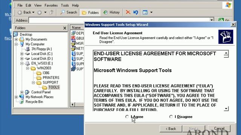
Task: Open the Address bar dropdown arrow
Action: point(212,20)
